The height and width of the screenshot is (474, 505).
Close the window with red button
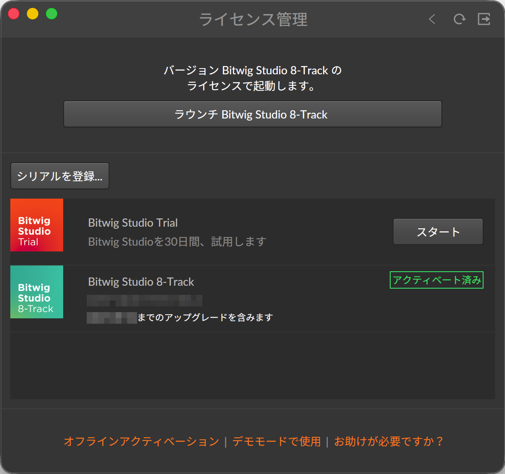point(14,14)
